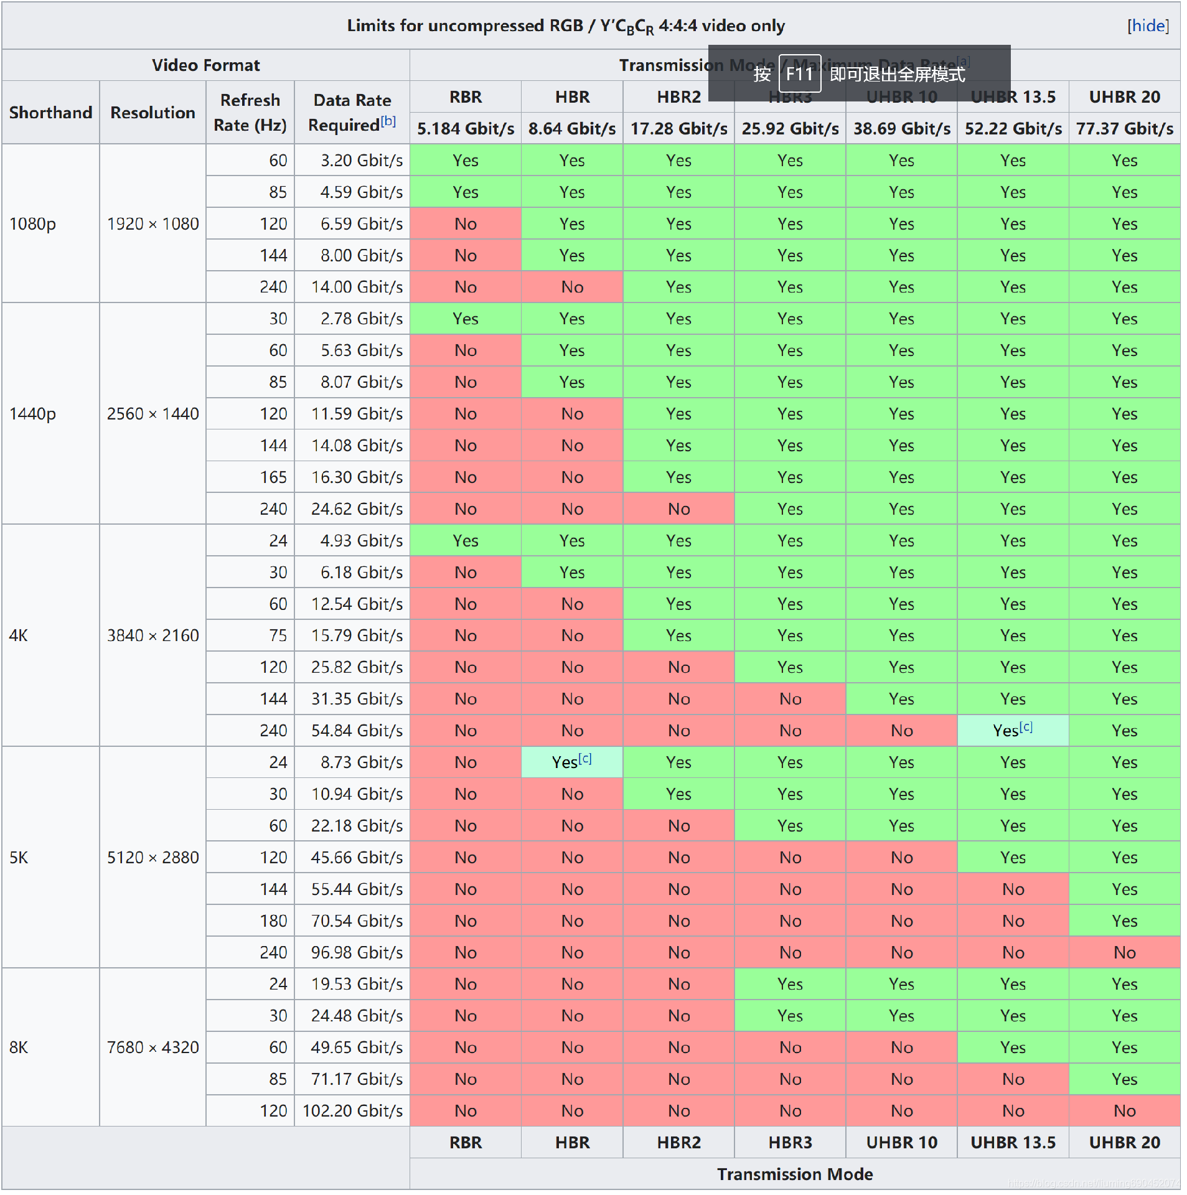Click the 7680 × 4320 resolution cell
This screenshot has width=1187, height=1195.
click(x=152, y=1047)
